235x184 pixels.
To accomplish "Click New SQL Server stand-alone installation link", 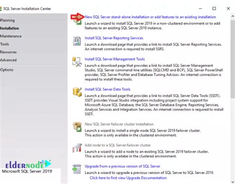I will click(x=150, y=17).
